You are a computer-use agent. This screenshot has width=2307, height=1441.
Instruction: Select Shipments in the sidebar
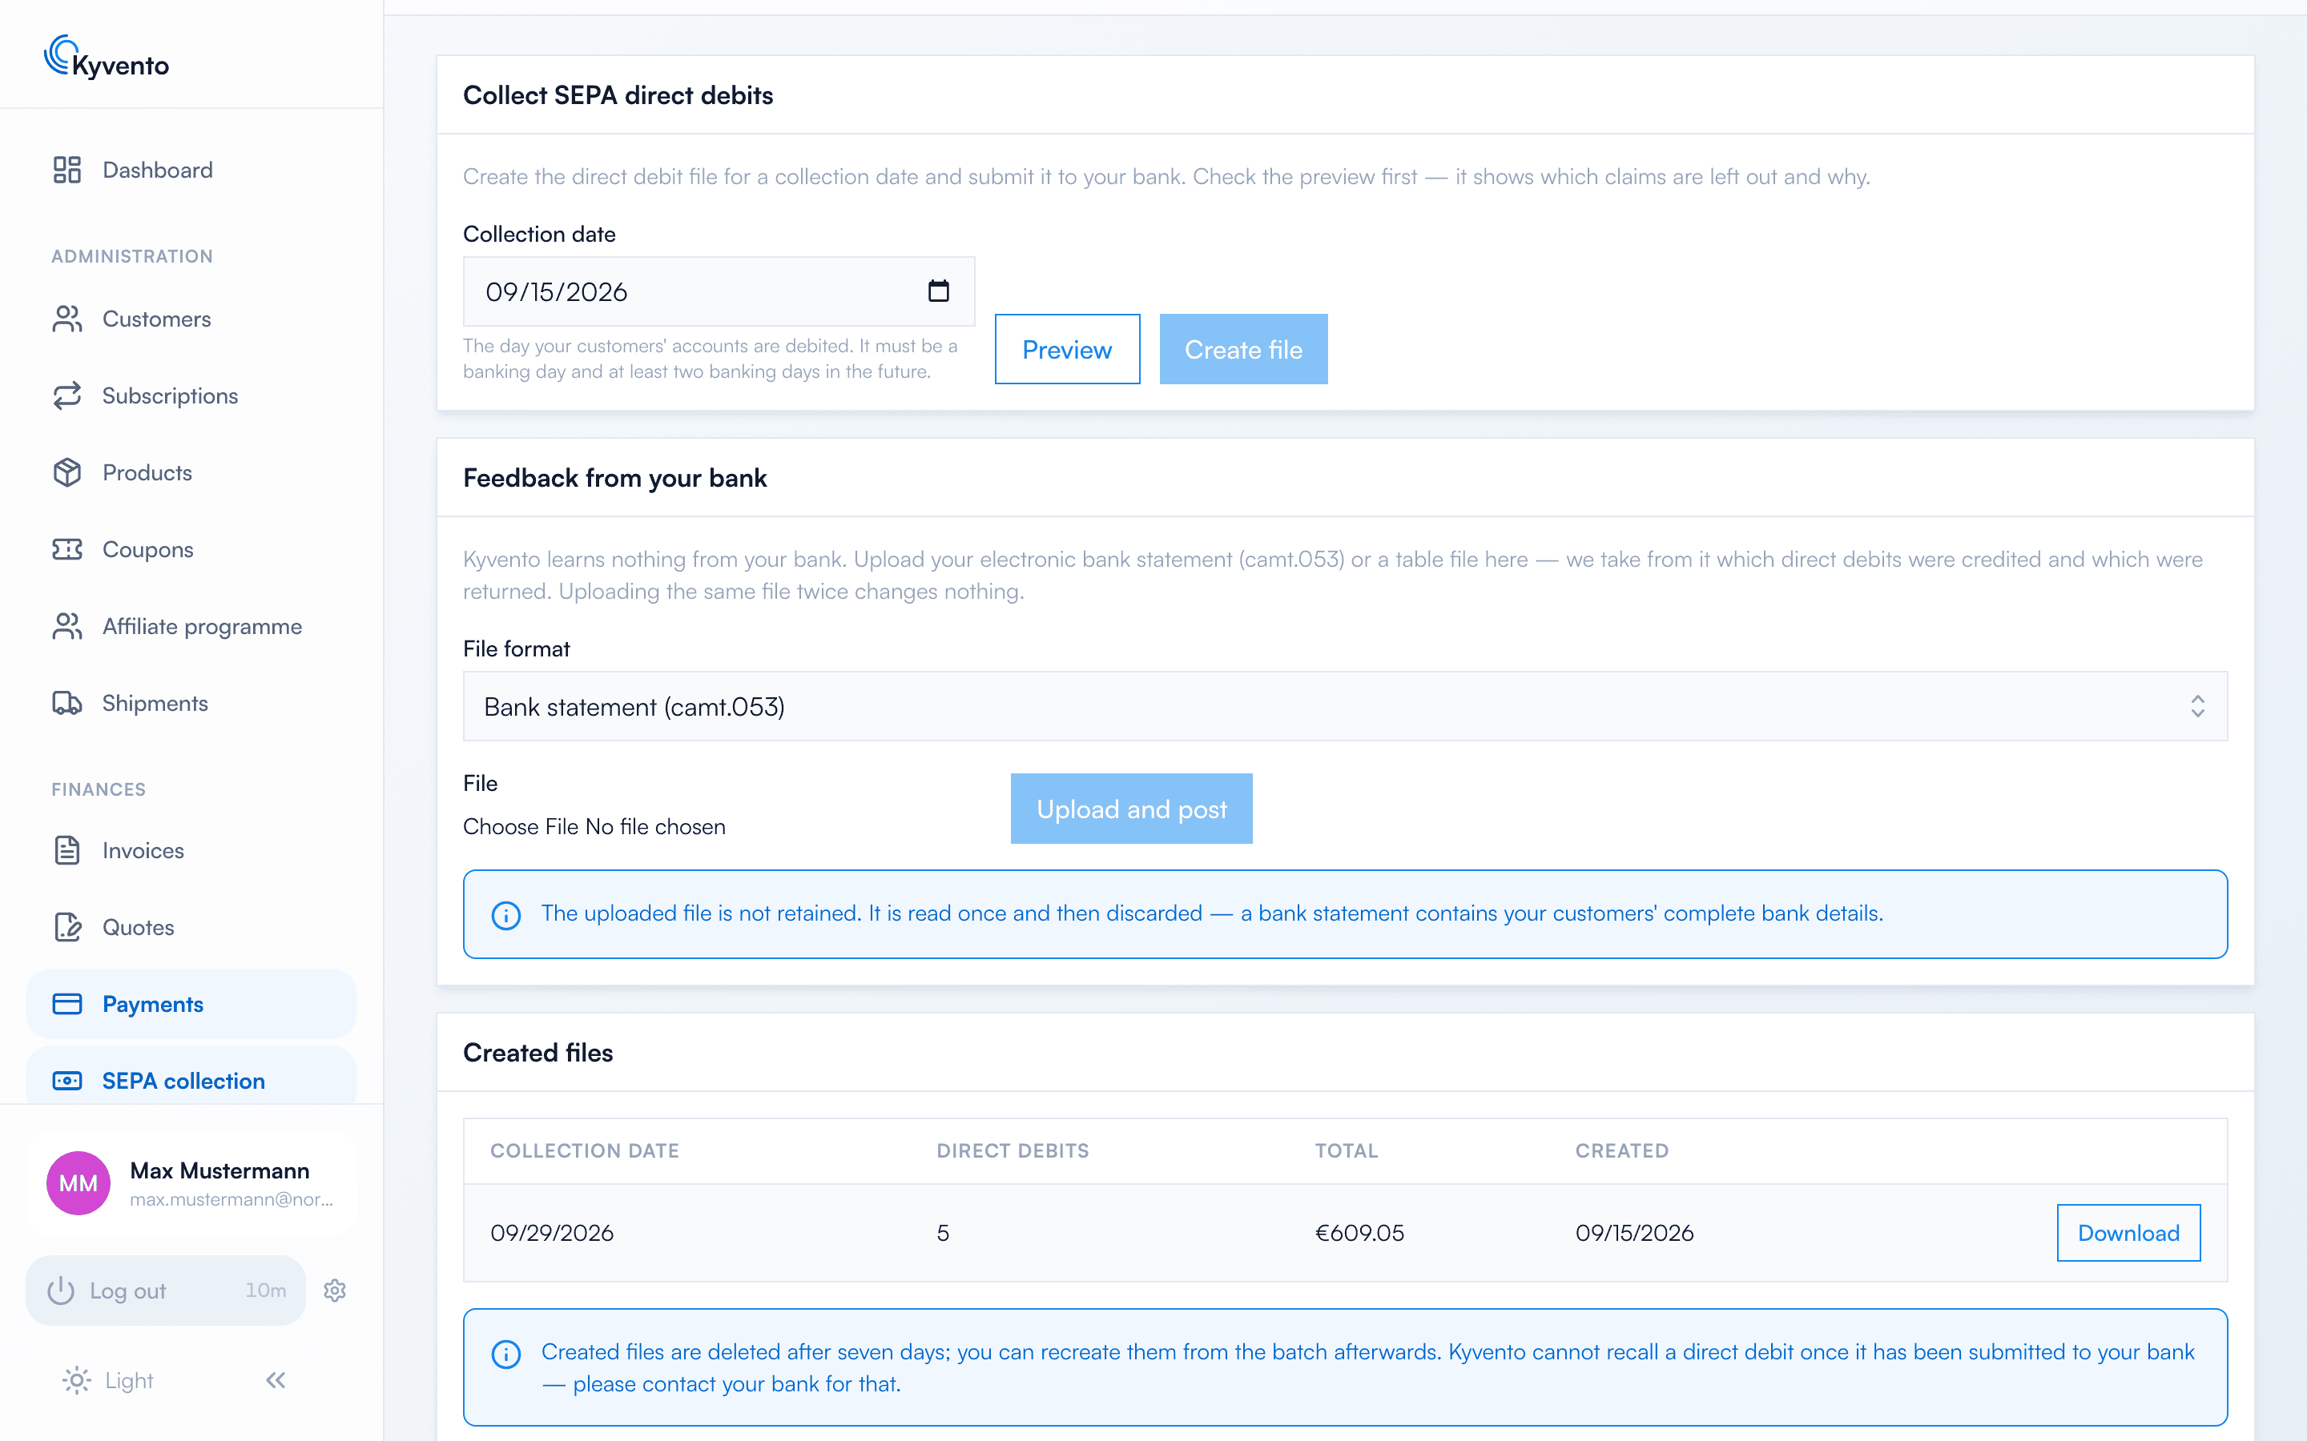191,704
